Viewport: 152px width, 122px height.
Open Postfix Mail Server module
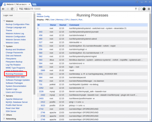(x=14, y=105)
